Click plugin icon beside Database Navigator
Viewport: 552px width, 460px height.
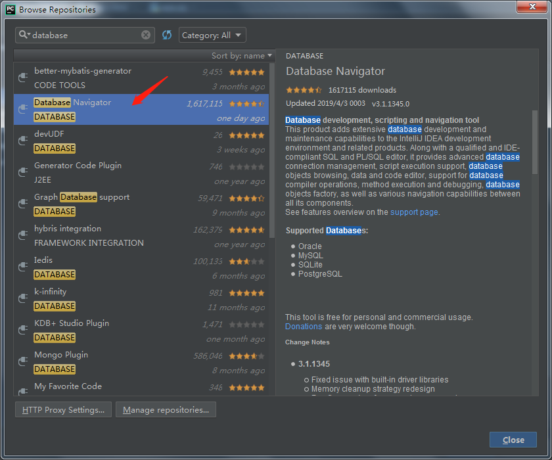[23, 109]
